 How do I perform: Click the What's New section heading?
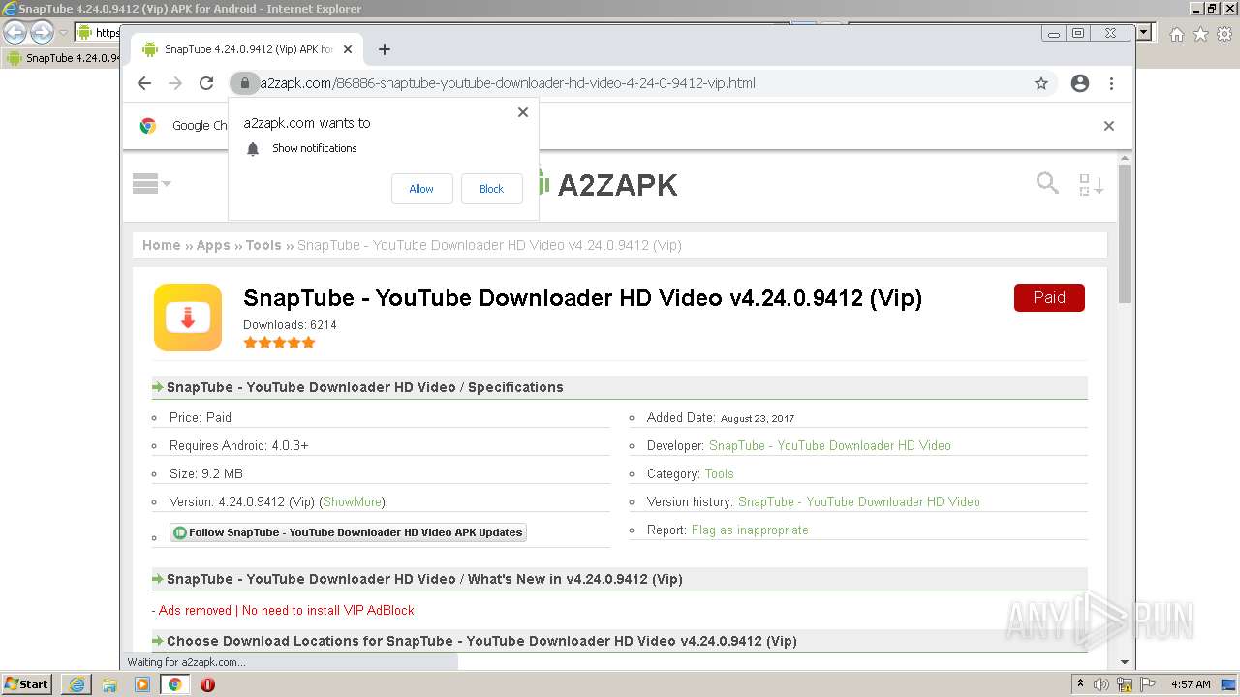coord(424,579)
